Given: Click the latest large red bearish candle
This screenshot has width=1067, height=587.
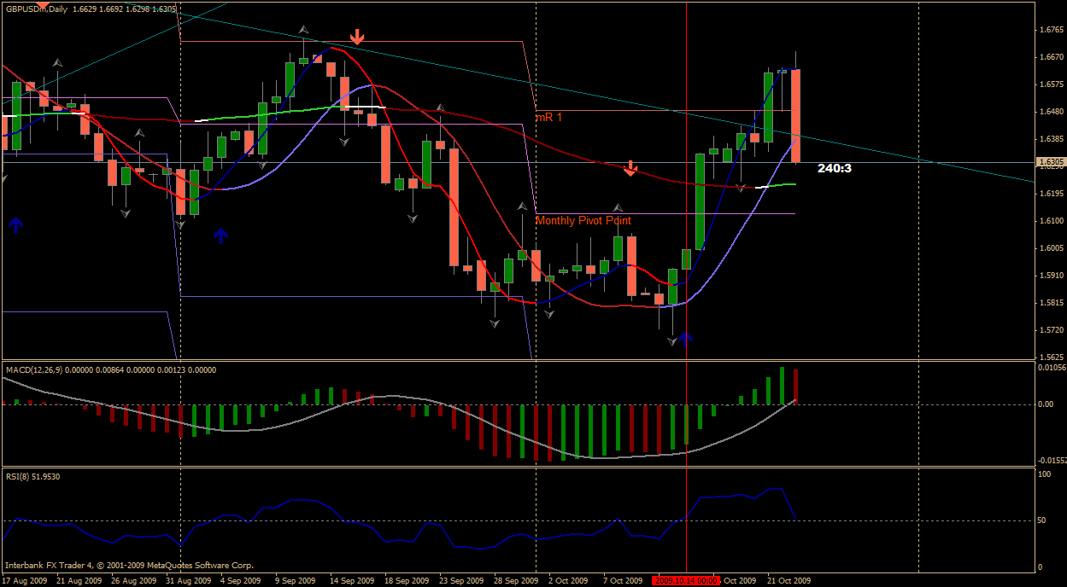Looking at the screenshot, I should (795, 115).
